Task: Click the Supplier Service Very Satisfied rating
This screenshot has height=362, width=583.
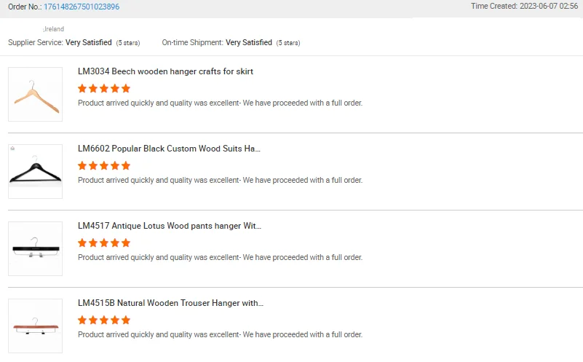Action: (x=89, y=43)
